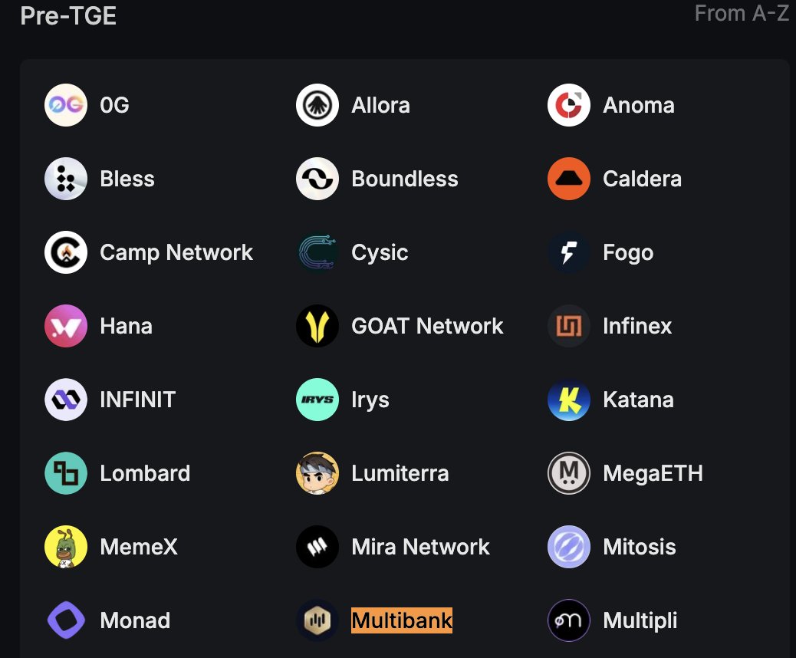796x658 pixels.
Task: Select the Anoma red logo icon
Action: 568,105
